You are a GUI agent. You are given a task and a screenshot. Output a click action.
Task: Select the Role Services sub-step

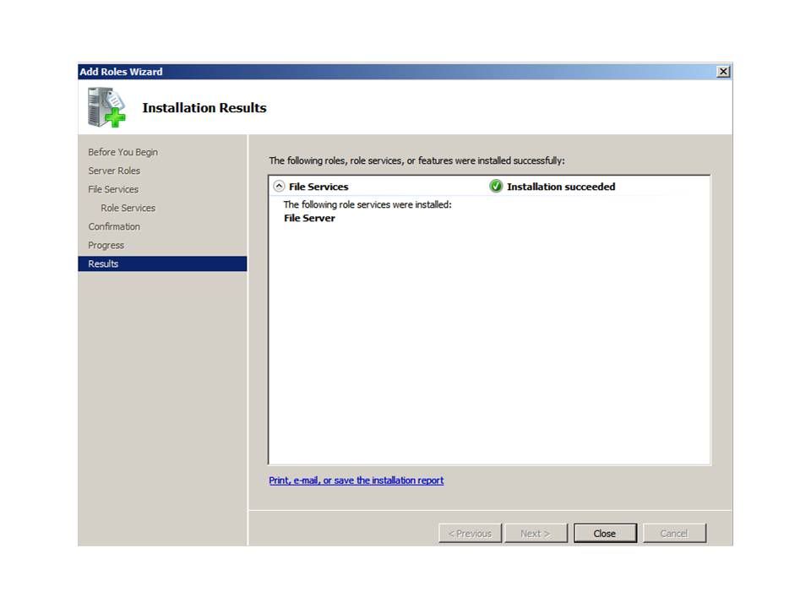pyautogui.click(x=128, y=208)
